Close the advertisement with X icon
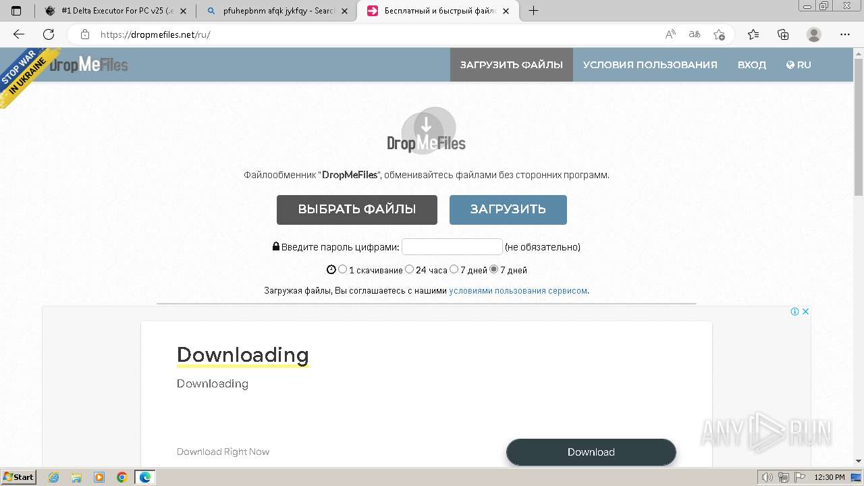The width and height of the screenshot is (864, 486). point(805,311)
